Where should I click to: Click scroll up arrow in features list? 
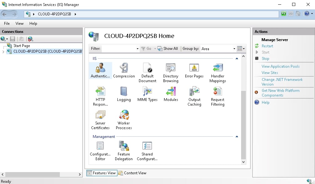[x=243, y=56]
